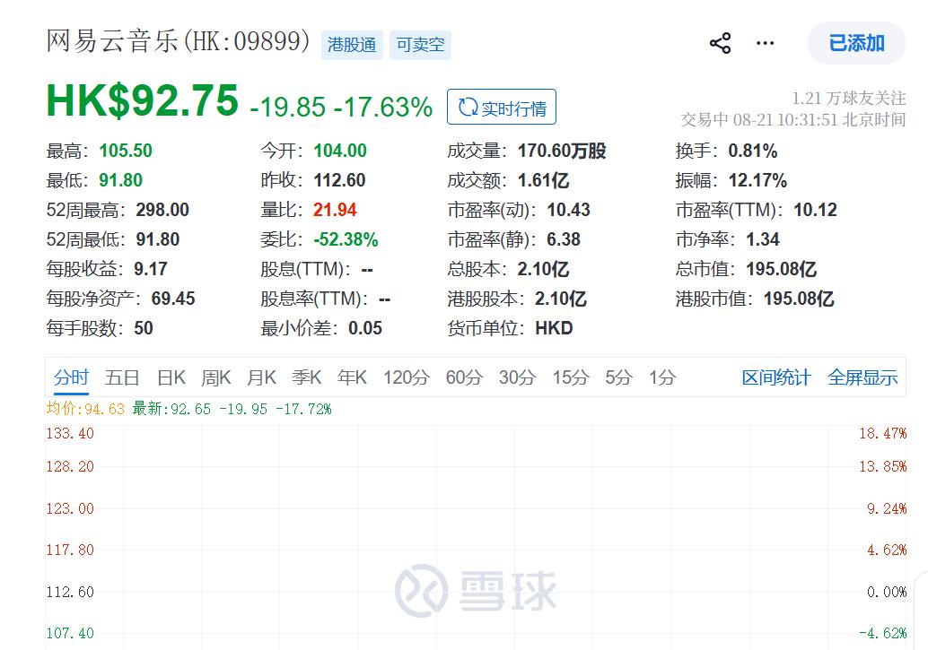
Task: Click the 市盈率(静) value 6.38
Action: pyautogui.click(x=564, y=239)
